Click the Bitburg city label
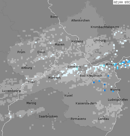 pos(27,68)
